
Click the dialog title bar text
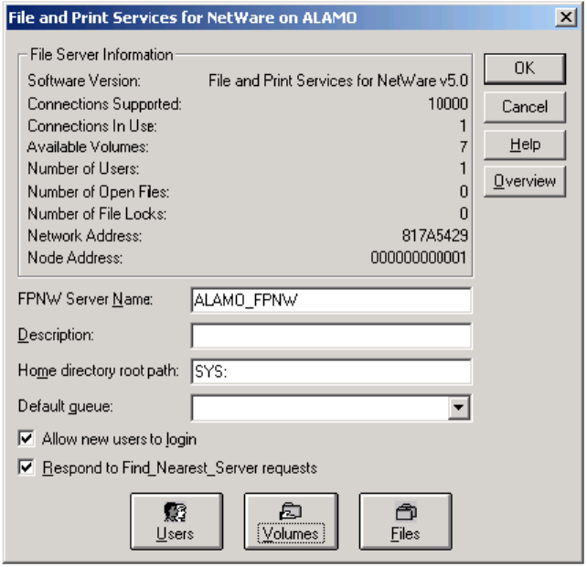point(182,17)
